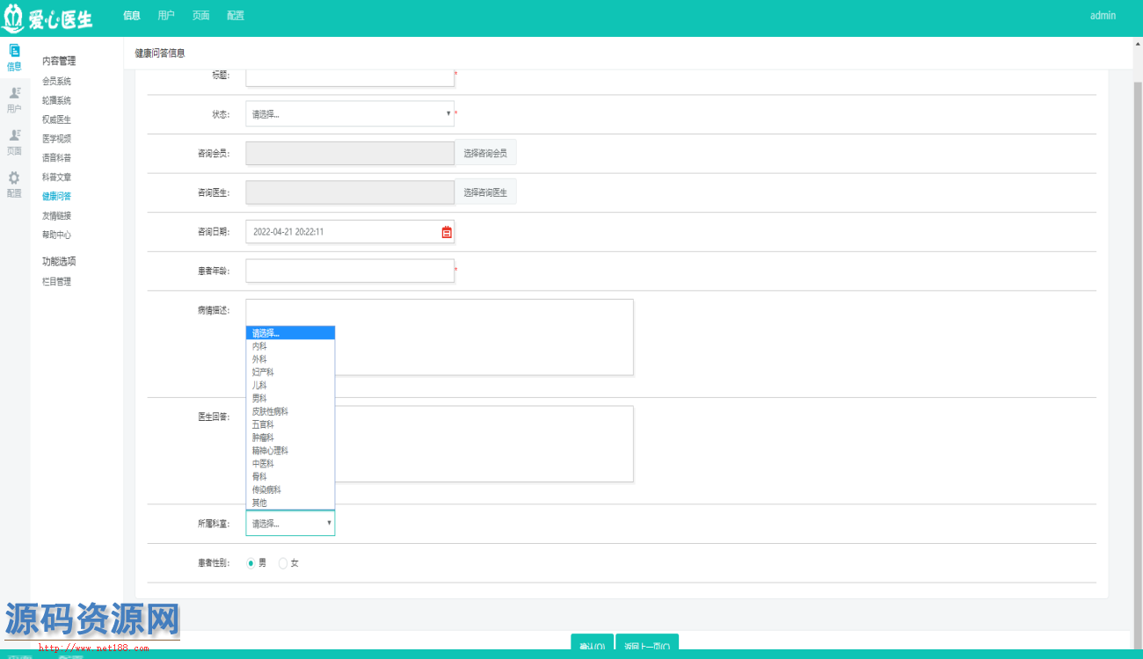This screenshot has height=659, width=1143.
Task: Choose 精神心理科 from the department list
Action: point(290,451)
